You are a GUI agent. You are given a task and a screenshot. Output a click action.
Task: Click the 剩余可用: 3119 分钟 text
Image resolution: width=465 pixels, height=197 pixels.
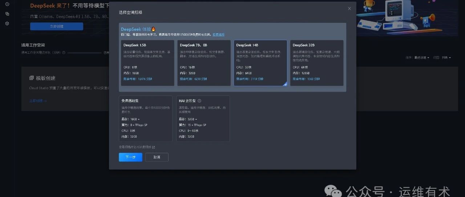tap(250, 79)
